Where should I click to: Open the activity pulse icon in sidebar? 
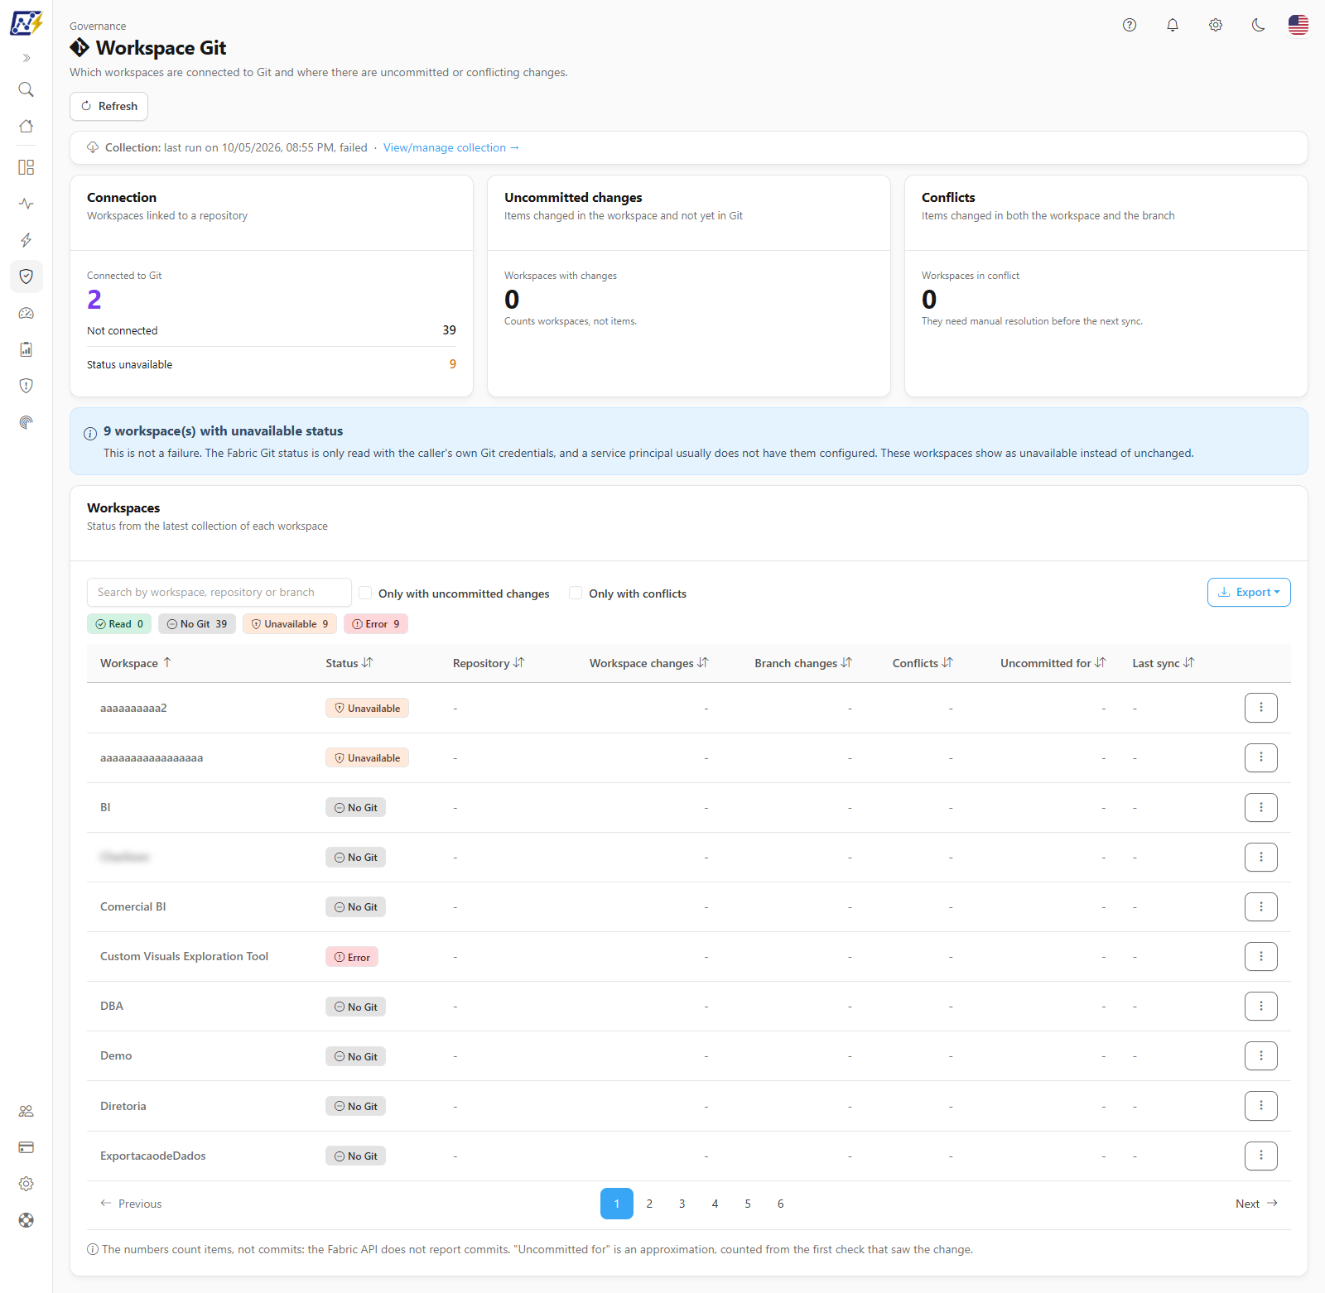[26, 204]
